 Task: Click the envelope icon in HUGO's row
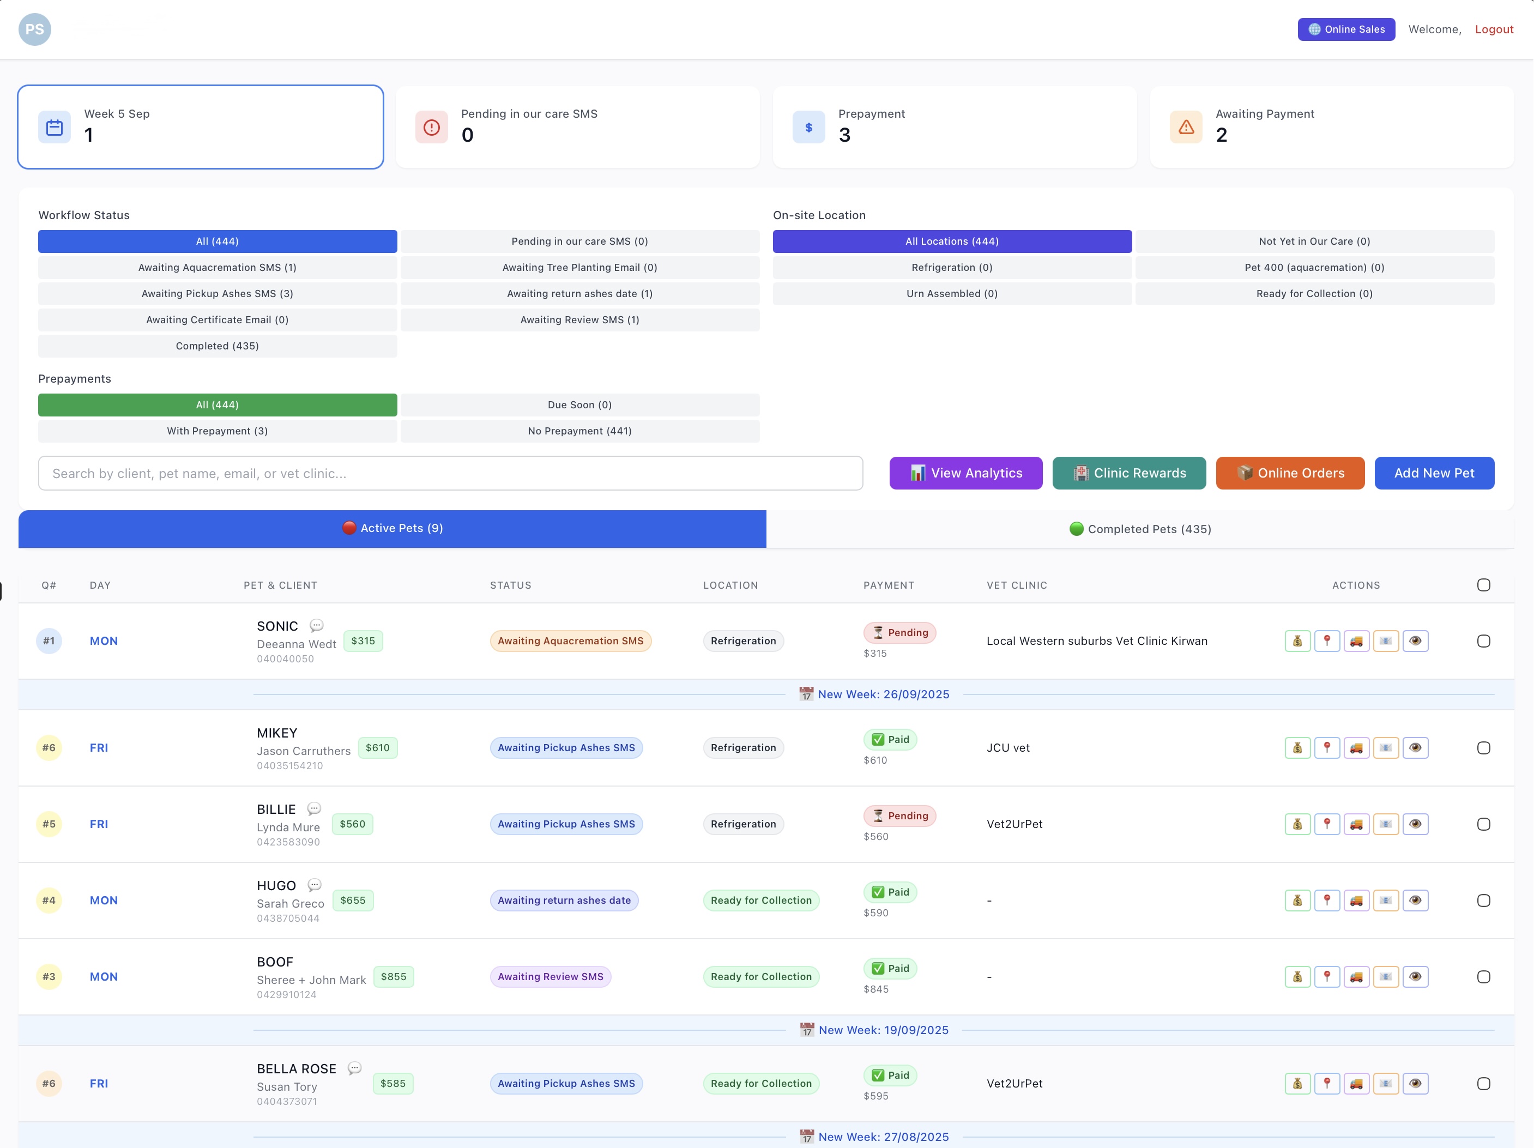1386,901
